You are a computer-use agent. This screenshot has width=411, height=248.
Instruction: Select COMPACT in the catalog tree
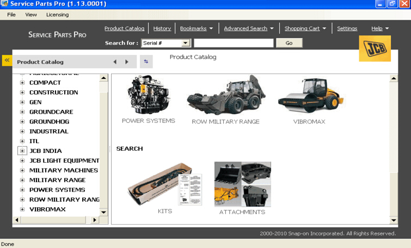point(45,83)
